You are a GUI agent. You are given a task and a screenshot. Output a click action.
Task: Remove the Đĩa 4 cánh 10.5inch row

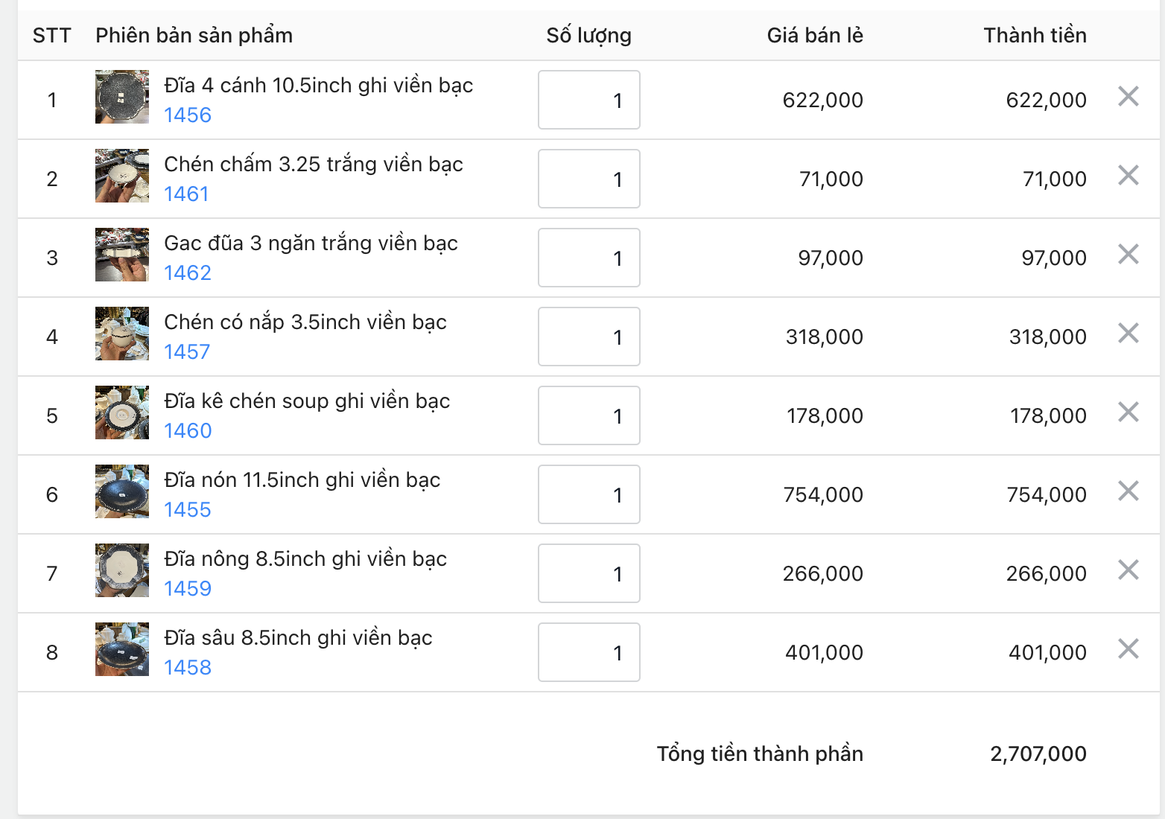[x=1129, y=96]
